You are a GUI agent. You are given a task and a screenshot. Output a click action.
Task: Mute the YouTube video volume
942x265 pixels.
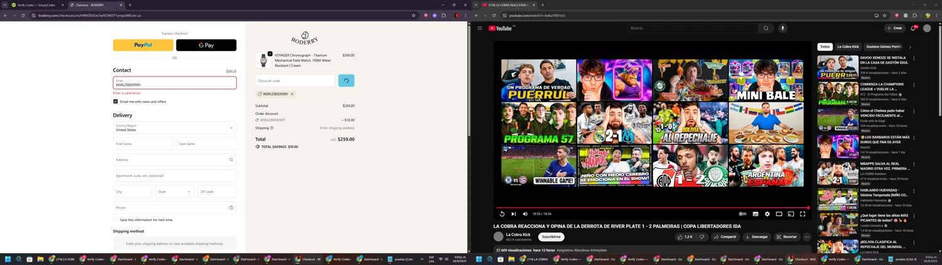(525, 214)
